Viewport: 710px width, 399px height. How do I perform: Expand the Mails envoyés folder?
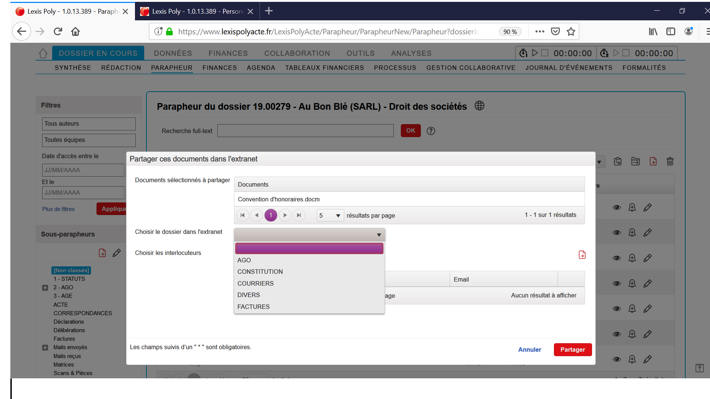(x=45, y=348)
